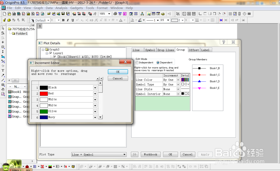Image resolution: width=280 pixels, height=171 pixels.
Task: Toggle the Layer1 checkbox in plot tree
Action: pyautogui.click(x=51, y=53)
